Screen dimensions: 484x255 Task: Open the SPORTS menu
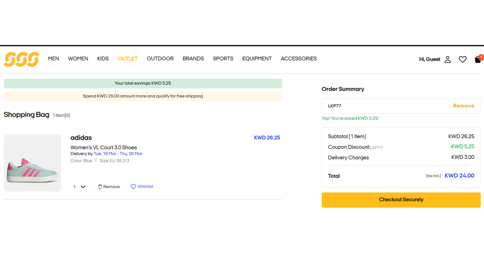223,59
